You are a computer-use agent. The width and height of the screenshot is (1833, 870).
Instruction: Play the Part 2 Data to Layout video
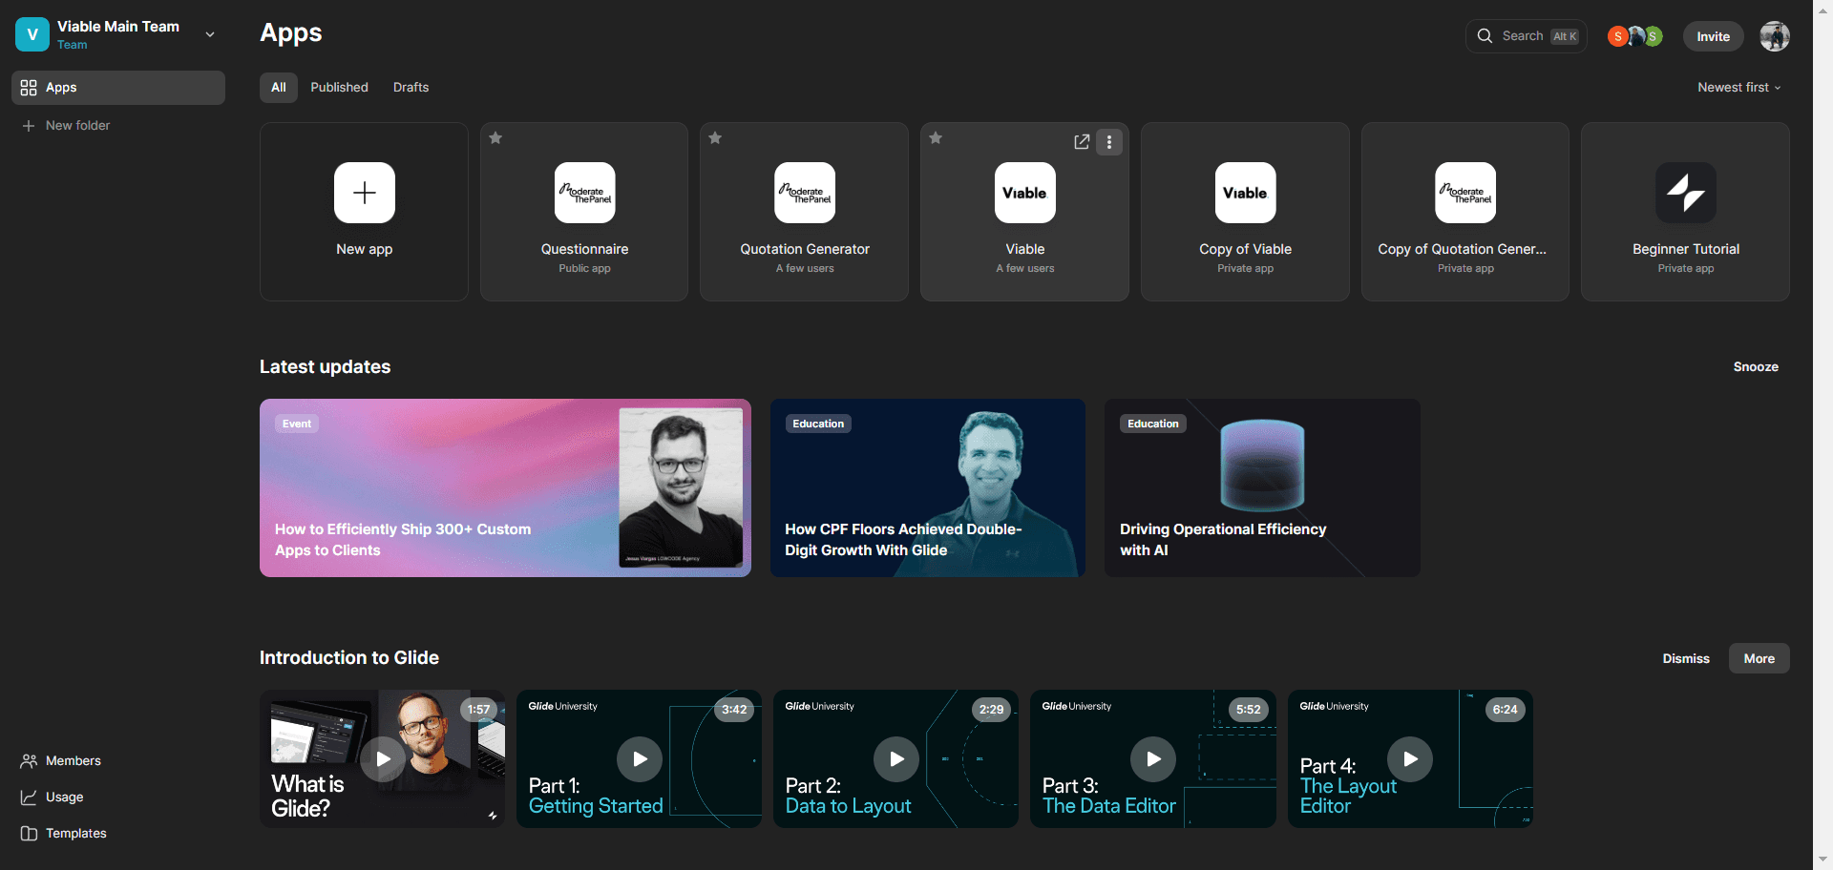896,759
